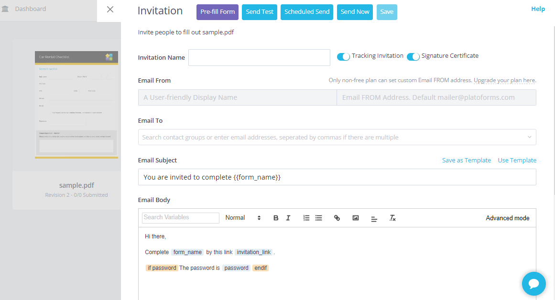Disable the Tracking Invitation toggle
The height and width of the screenshot is (300, 555).
(343, 57)
